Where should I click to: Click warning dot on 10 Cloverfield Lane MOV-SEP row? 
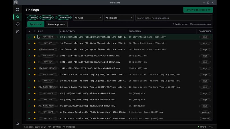pos(35,43)
